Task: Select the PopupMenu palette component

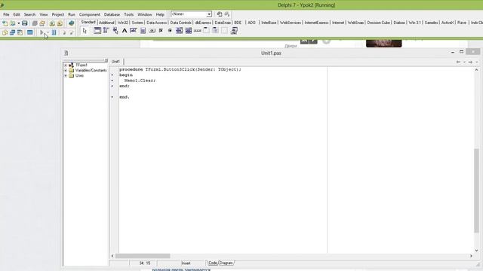Action: click(115, 30)
